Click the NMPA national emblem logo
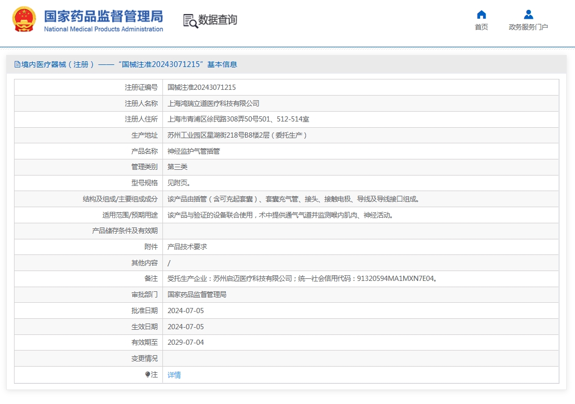Image resolution: width=575 pixels, height=404 pixels. (x=24, y=19)
